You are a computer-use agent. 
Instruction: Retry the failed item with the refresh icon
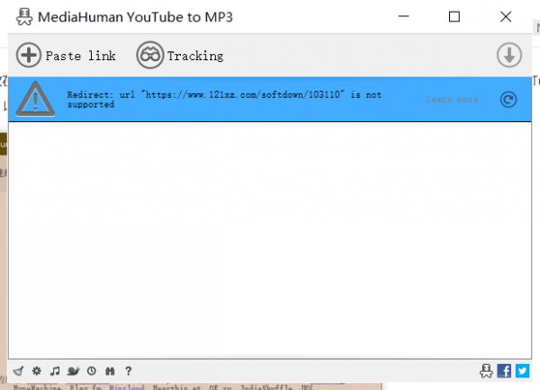(508, 100)
